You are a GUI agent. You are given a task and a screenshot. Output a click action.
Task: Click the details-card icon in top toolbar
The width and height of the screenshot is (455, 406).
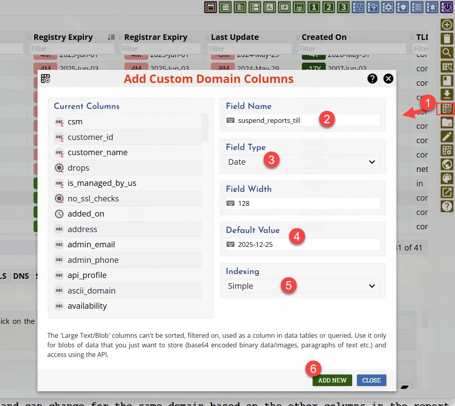(284, 7)
